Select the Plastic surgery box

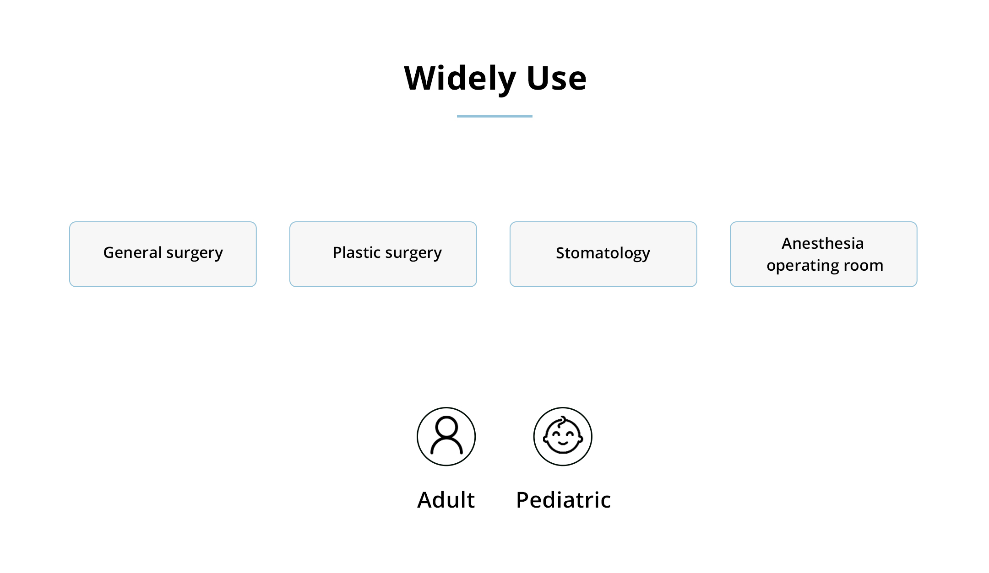pyautogui.click(x=383, y=254)
